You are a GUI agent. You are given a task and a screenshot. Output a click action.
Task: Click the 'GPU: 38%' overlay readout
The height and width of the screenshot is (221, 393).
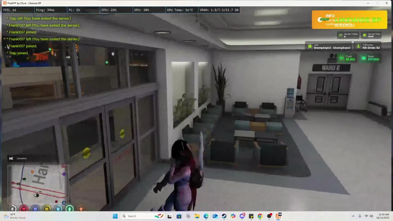pyautogui.click(x=142, y=10)
